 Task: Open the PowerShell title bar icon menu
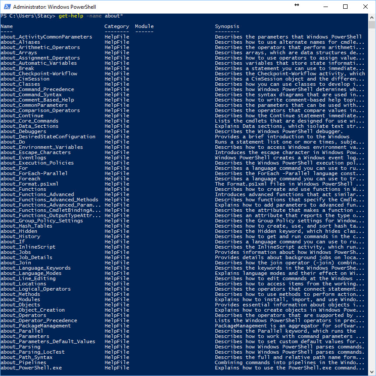7,7
